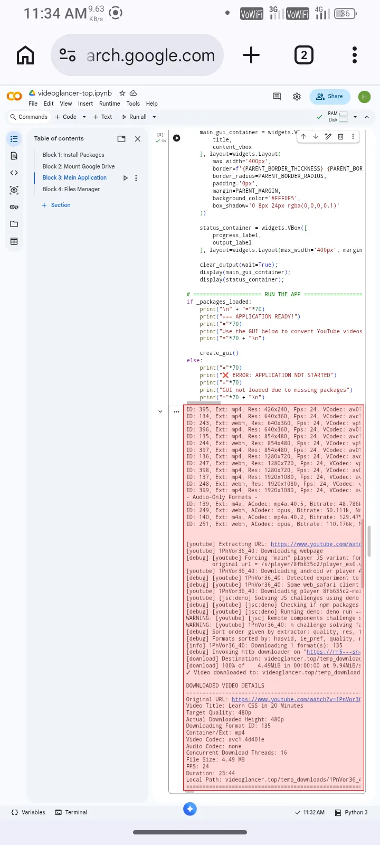This screenshot has width=380, height=845.
Task: Run the Block 3 section
Action: (125, 178)
